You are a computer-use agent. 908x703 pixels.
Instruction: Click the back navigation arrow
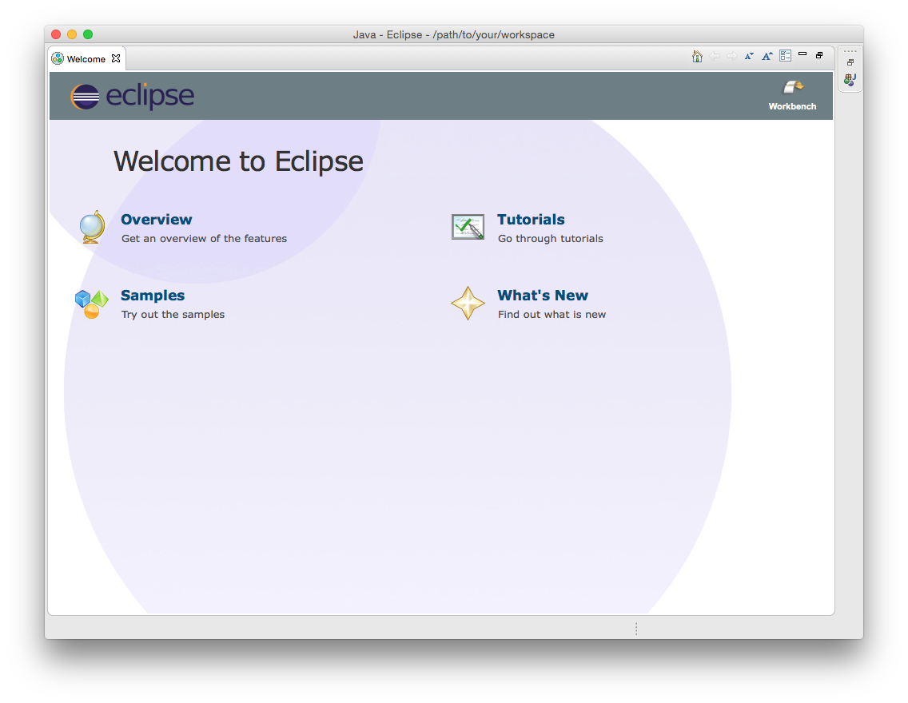click(x=715, y=55)
